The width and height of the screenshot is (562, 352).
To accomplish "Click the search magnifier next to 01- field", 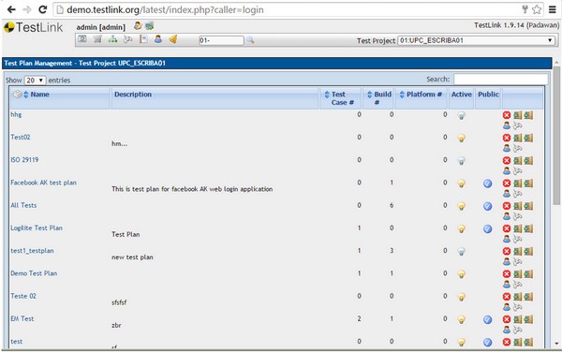I will [250, 40].
